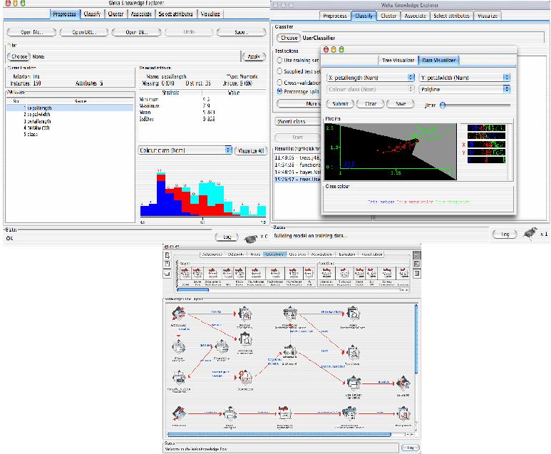Image resolution: width=551 pixels, height=454 pixels.
Task: Click the flow layout vertical scrollbar
Action: [x=416, y=339]
